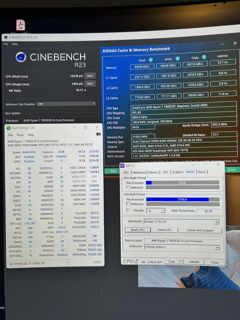
Task: Click This Processor name field in CPU-Z
Action: click(182, 241)
